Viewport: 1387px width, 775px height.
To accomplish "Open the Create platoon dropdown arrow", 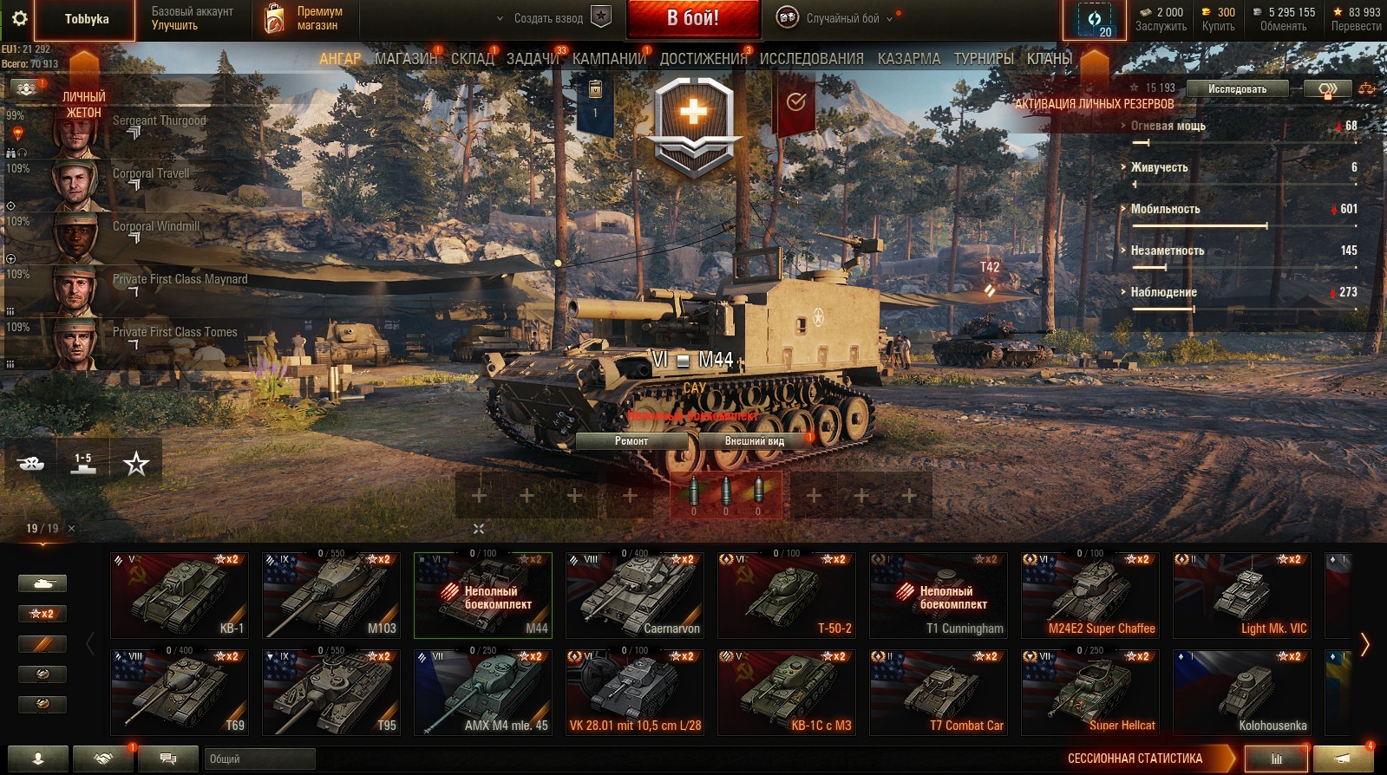I will 500,18.
